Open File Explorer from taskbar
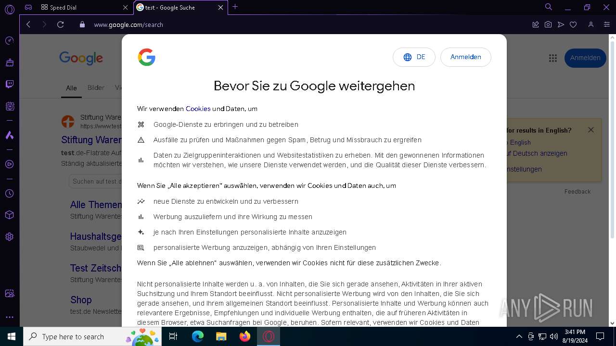Screen dimensions: 616x346 click(221, 336)
